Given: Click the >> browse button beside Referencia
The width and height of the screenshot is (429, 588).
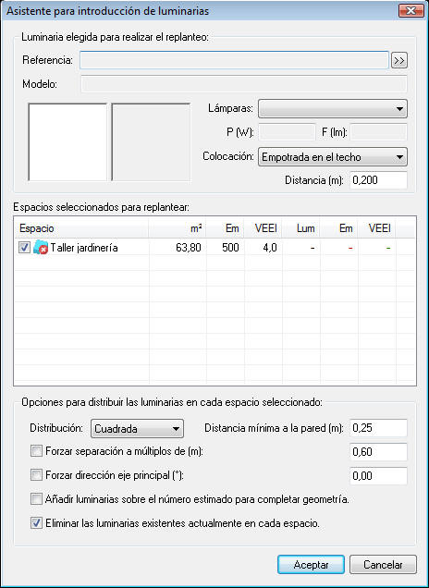Looking at the screenshot, I should 399,60.
